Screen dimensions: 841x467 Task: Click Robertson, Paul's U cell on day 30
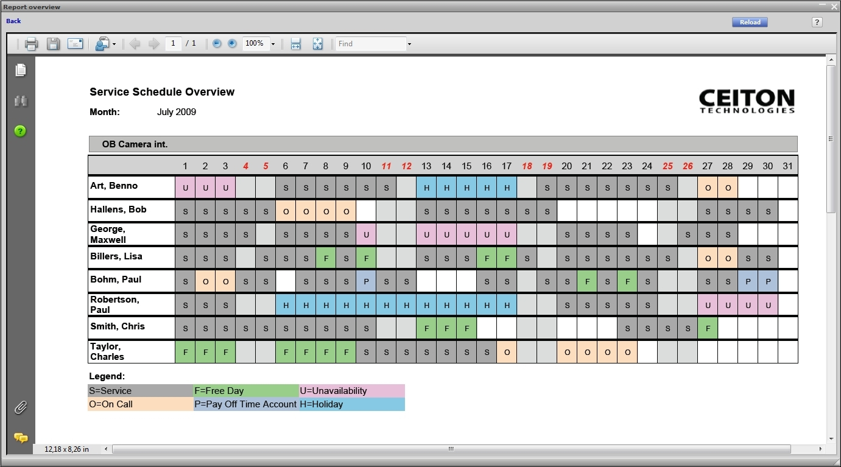[768, 305]
